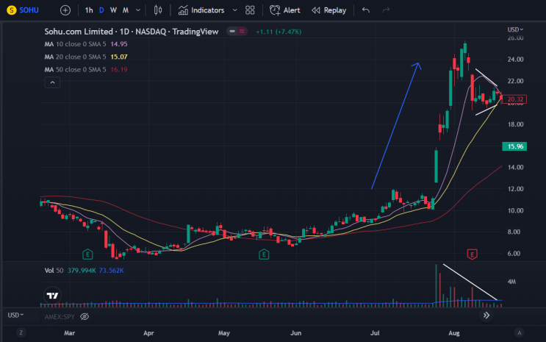
Task: Select the MA 50 close indicator legend
Action: click(75, 70)
